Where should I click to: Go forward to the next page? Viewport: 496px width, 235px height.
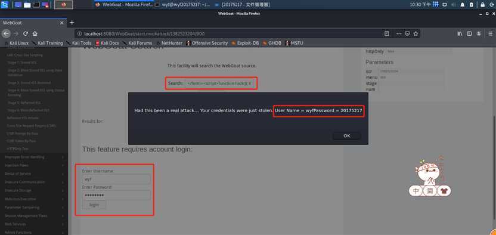pos(16,33)
